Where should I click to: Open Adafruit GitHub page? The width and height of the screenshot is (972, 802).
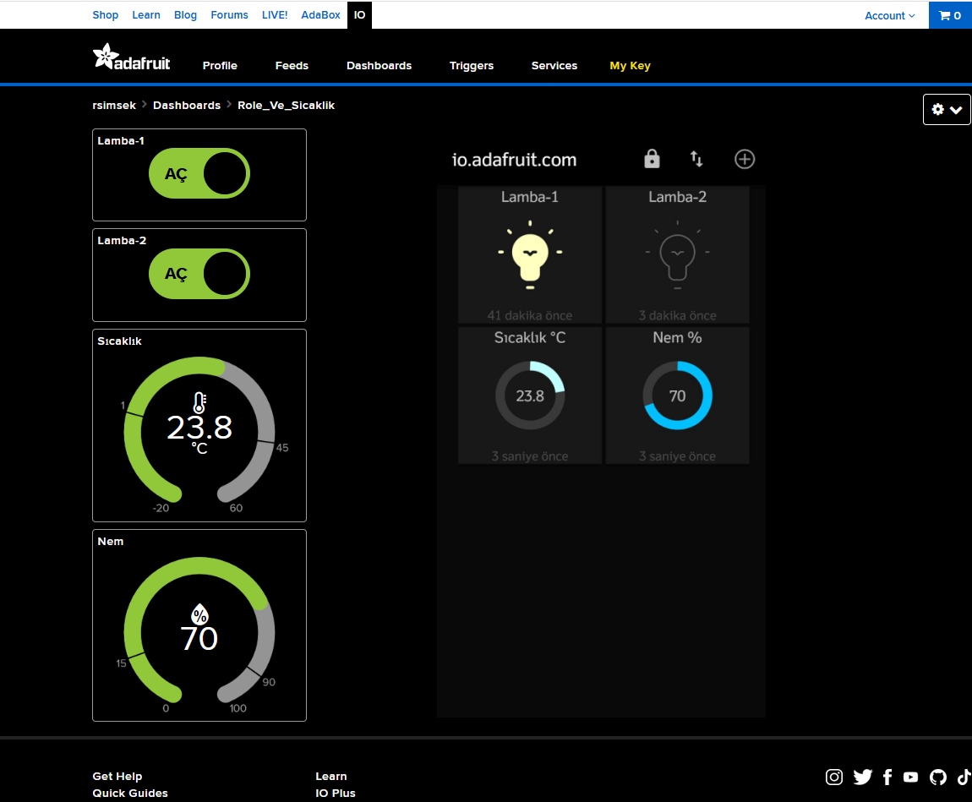(938, 777)
